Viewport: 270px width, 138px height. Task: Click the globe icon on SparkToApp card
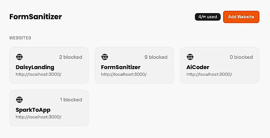point(19,99)
